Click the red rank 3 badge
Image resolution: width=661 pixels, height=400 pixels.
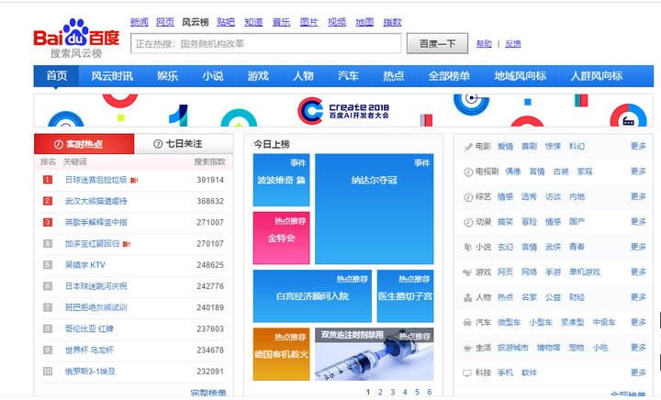[x=48, y=222]
